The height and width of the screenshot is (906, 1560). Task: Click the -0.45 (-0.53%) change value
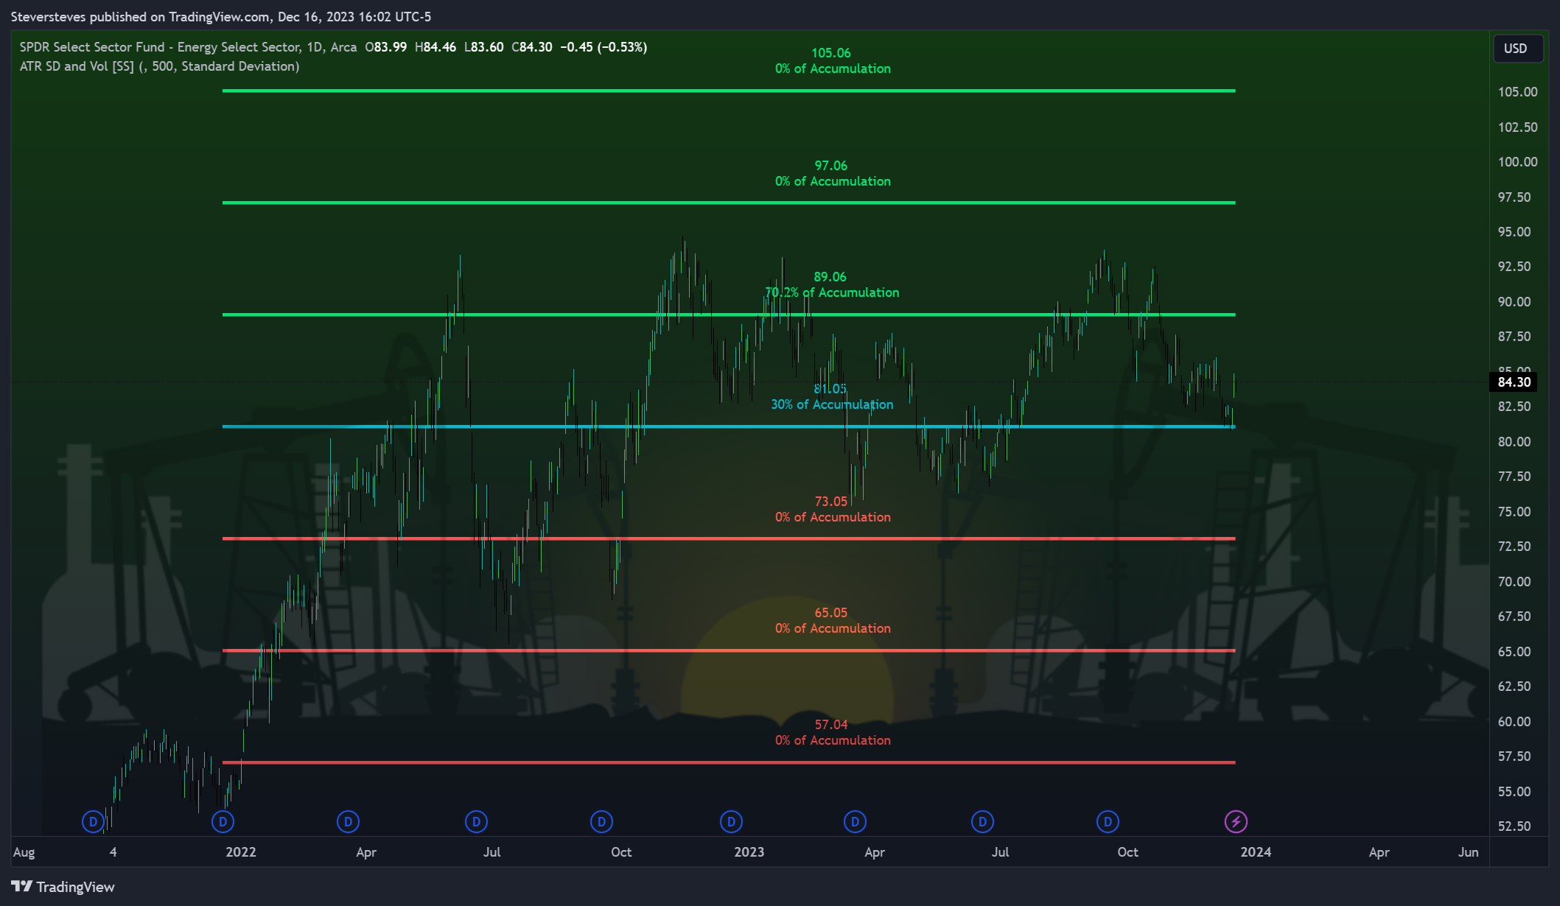(x=604, y=47)
